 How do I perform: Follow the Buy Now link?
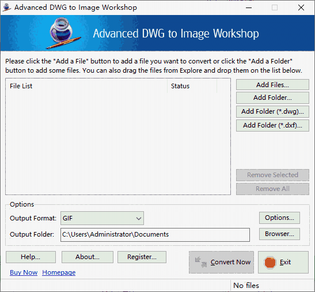point(24,272)
